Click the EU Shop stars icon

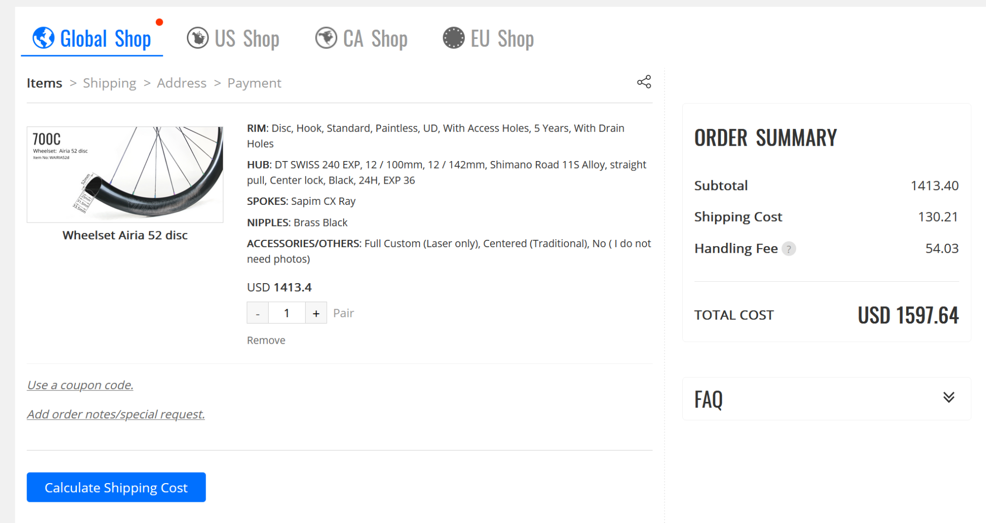(454, 38)
